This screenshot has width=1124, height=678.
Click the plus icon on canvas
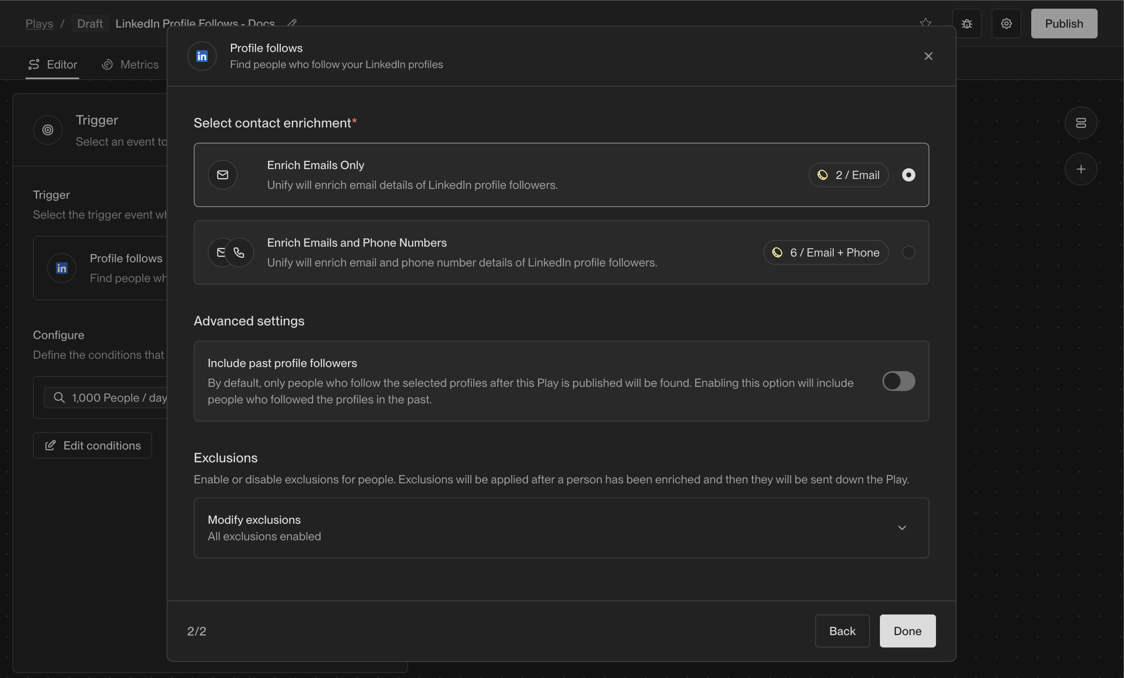pyautogui.click(x=1081, y=169)
